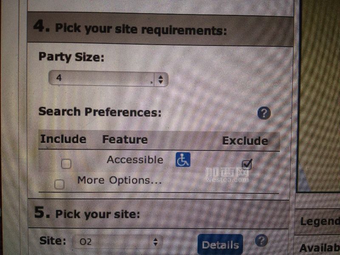Click the Exclude column header
This screenshot has height=255, width=340.
(x=245, y=141)
